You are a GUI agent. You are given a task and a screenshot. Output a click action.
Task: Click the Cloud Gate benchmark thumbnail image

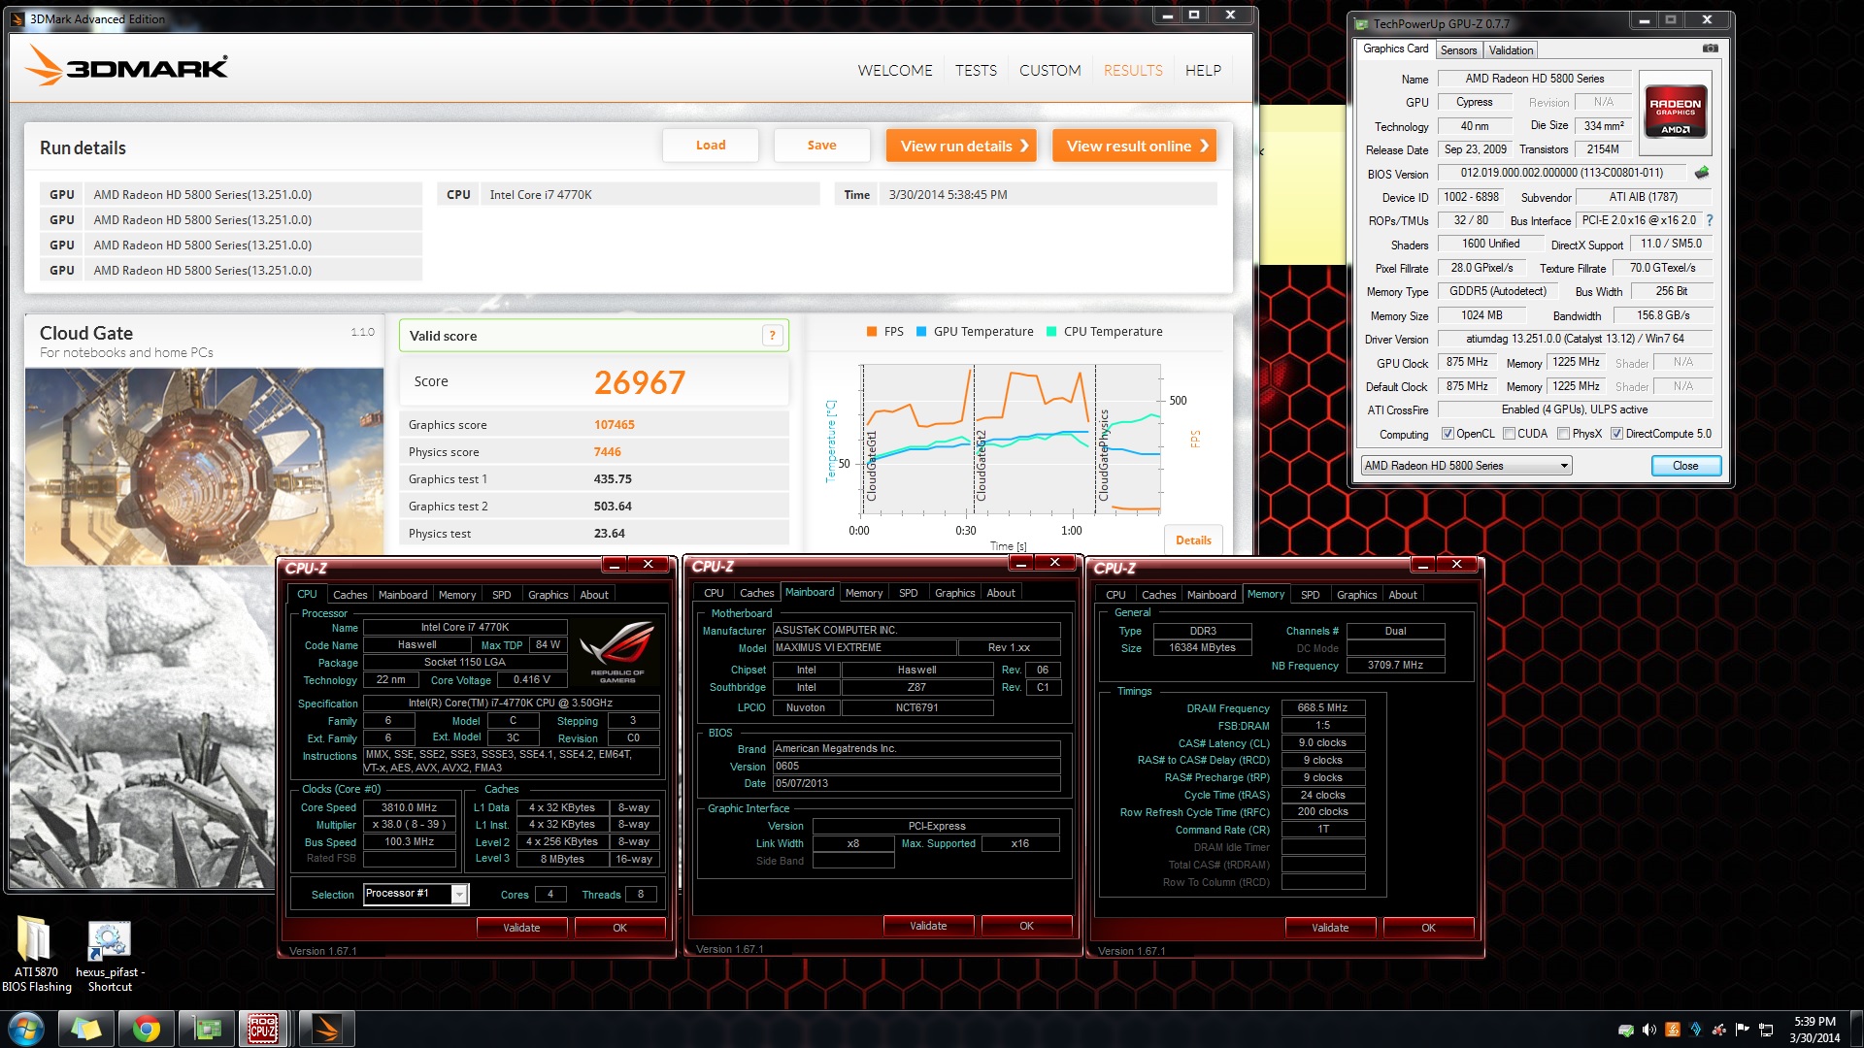(x=204, y=466)
